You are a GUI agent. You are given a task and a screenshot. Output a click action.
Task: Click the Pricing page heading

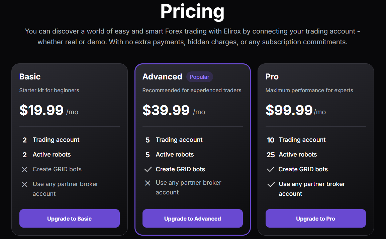192,11
